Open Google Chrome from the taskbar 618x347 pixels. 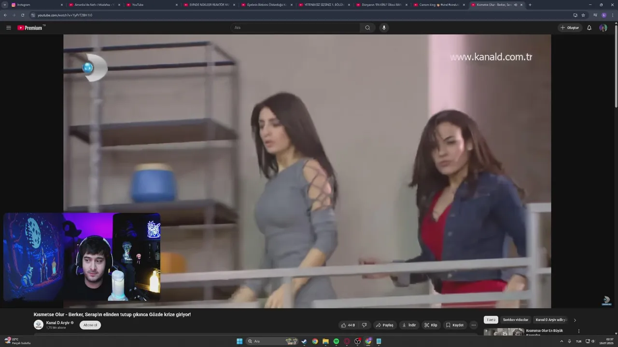click(x=315, y=341)
